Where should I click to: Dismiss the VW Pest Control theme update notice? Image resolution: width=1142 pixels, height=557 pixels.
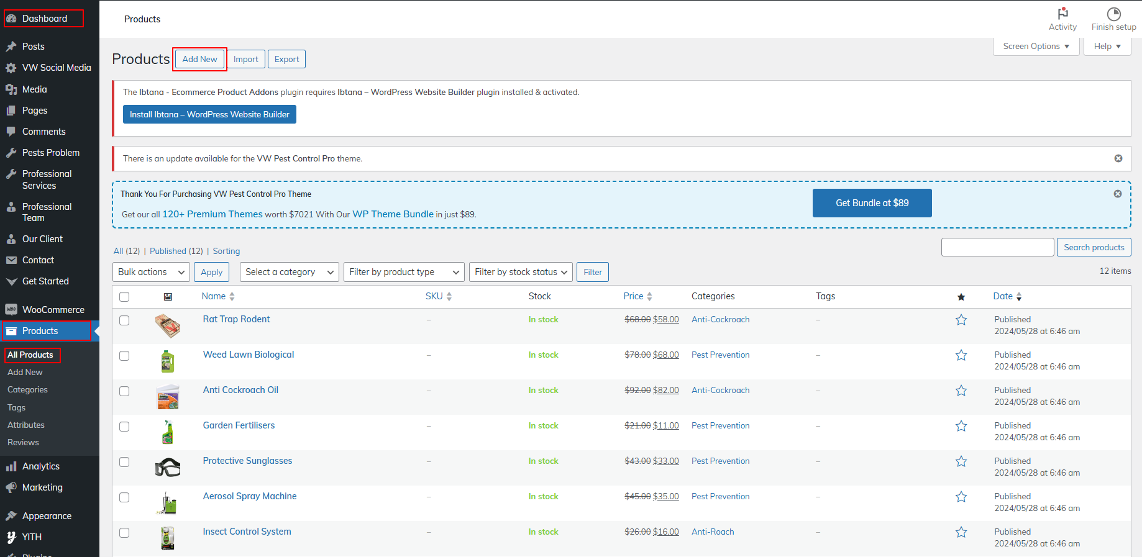(x=1118, y=158)
